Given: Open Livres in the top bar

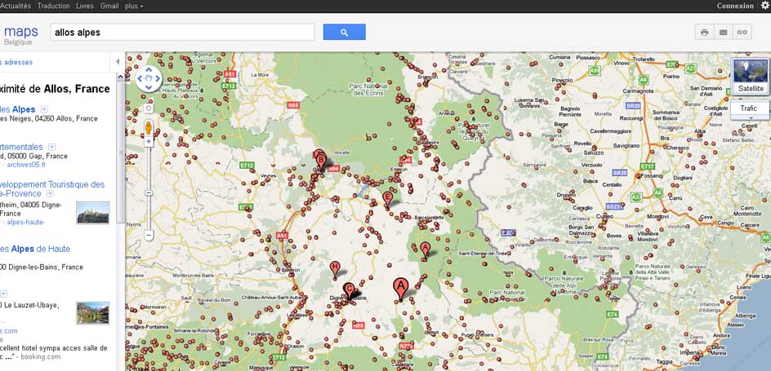Looking at the screenshot, I should (85, 6).
